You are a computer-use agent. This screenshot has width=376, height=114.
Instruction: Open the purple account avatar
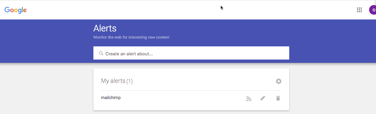[373, 10]
